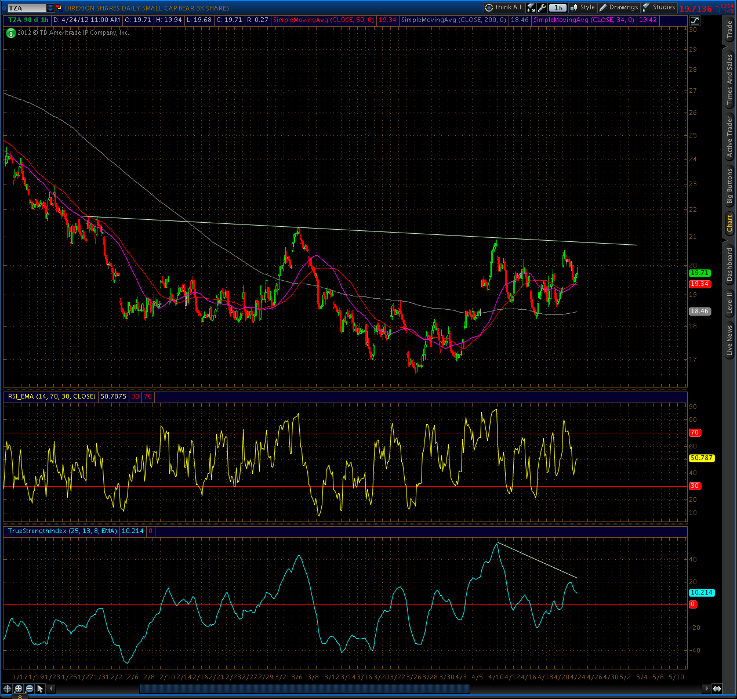Click the horizontal scrollbar thumb
Screen dimensions: 737x699
(x=304, y=689)
